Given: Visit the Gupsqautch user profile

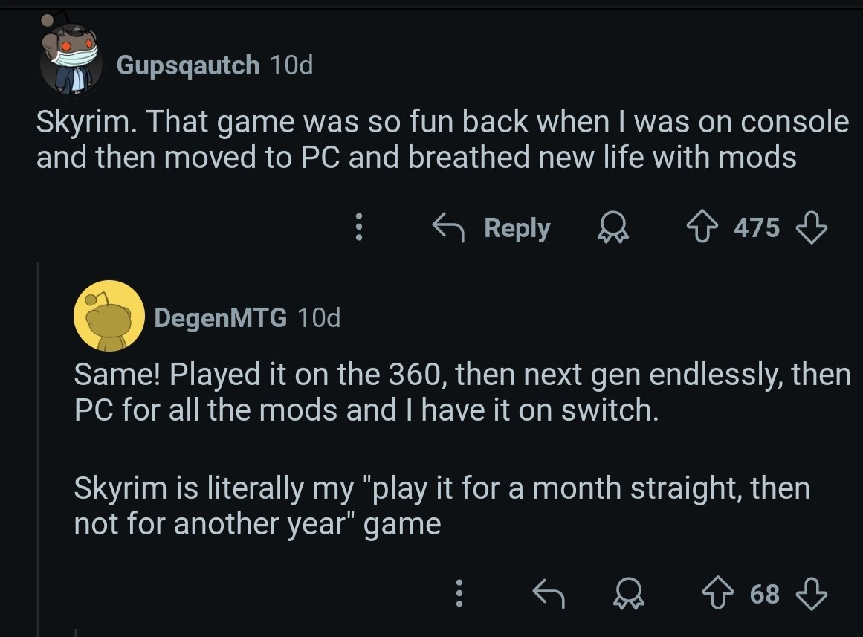Looking at the screenshot, I should 187,65.
